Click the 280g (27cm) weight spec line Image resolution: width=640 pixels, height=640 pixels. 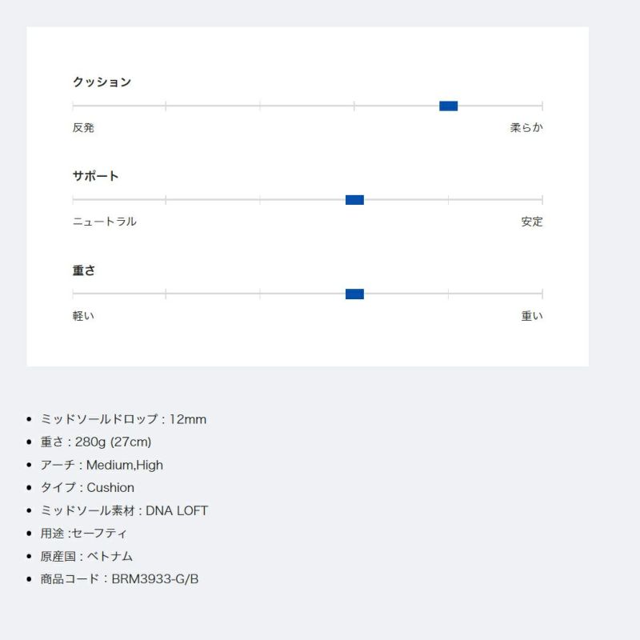96,442
